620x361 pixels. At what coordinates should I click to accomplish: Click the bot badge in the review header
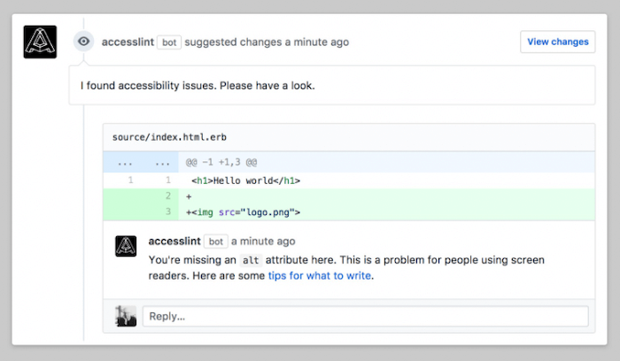(168, 42)
